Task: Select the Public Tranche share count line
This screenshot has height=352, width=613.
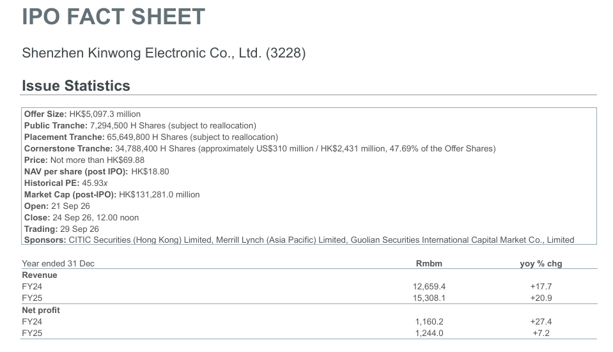Action: (140, 125)
